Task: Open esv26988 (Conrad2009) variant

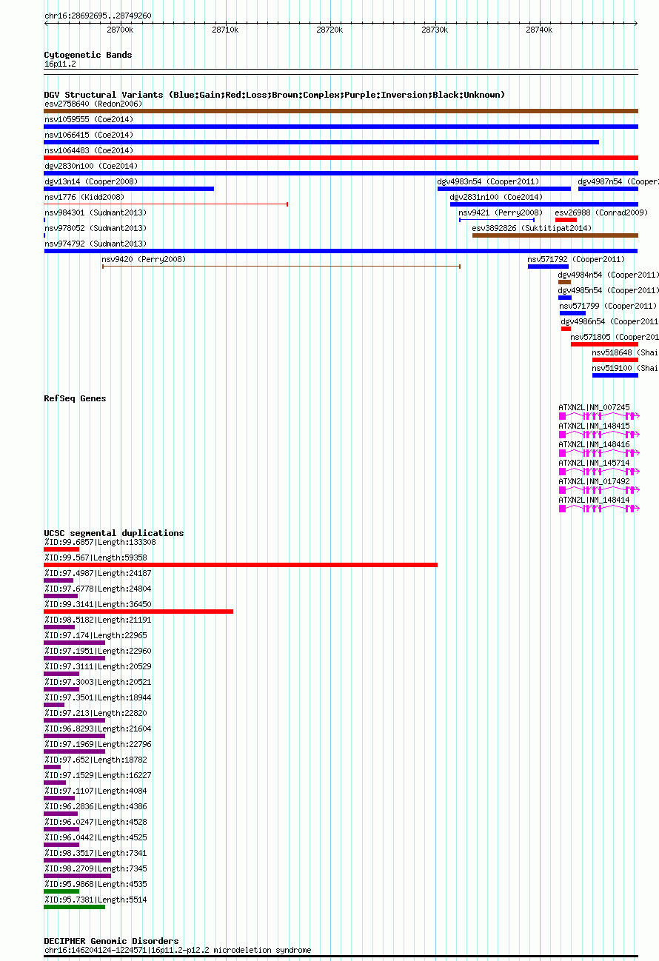Action: point(566,220)
